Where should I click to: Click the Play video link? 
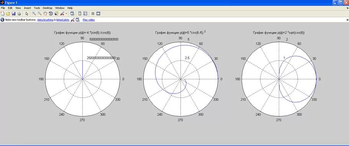[x=89, y=20]
